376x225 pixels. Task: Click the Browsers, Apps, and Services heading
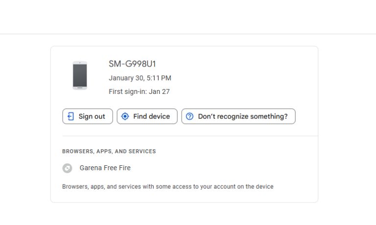click(109, 152)
